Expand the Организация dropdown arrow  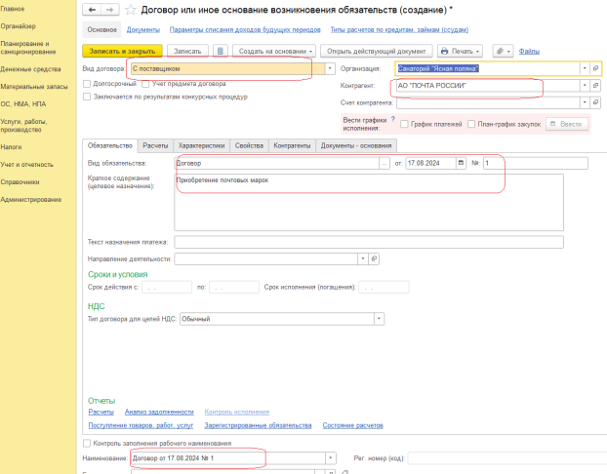(x=585, y=68)
